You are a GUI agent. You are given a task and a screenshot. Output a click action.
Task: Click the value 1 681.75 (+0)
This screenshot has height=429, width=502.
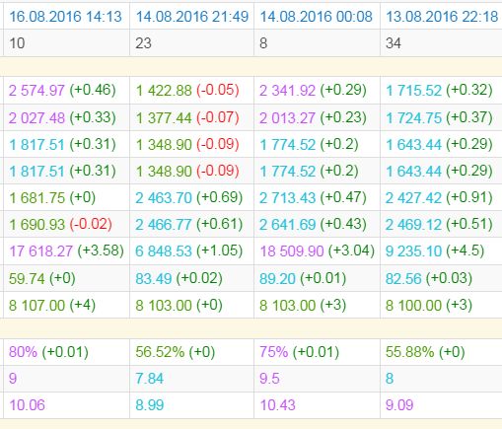pyautogui.click(x=52, y=198)
